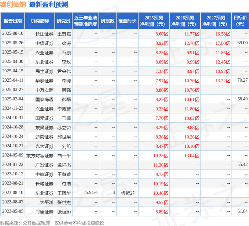Screen dimensions: 249x226
Task: Click the 研究员 column header
Action: (x=64, y=21)
